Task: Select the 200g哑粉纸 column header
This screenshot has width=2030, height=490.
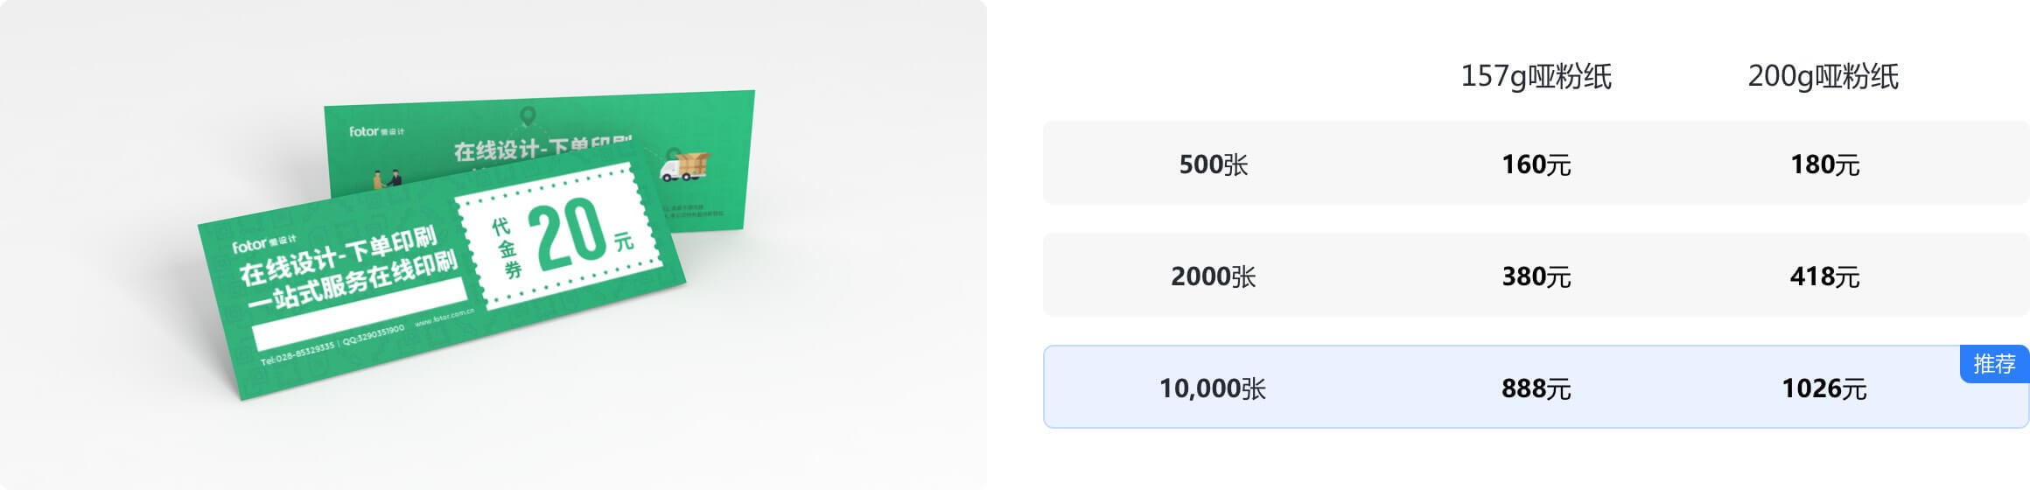Action: [1823, 77]
